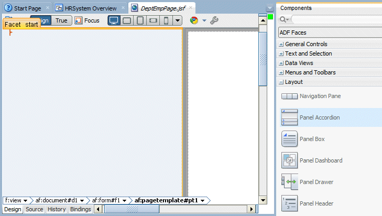Click the Panel Dashboard label
This screenshot has width=382, height=216.
(321, 160)
